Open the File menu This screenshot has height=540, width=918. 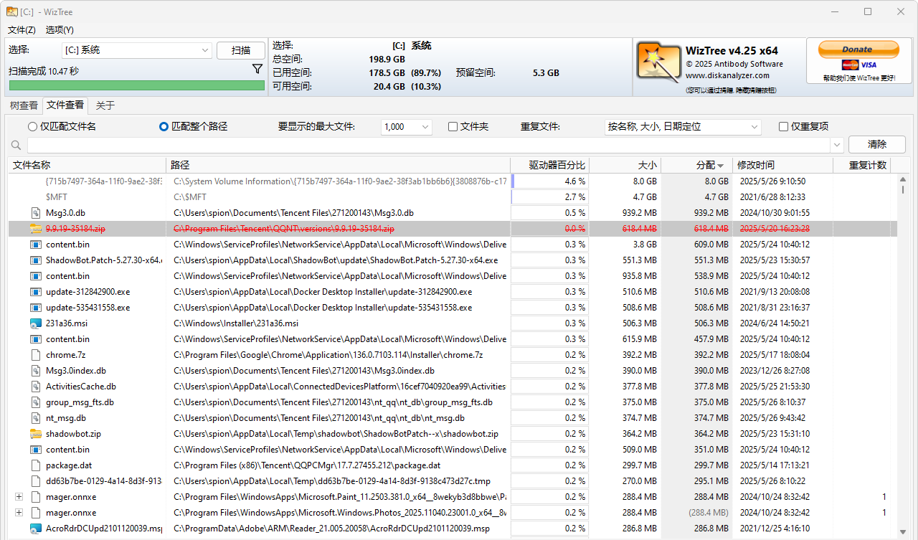22,30
